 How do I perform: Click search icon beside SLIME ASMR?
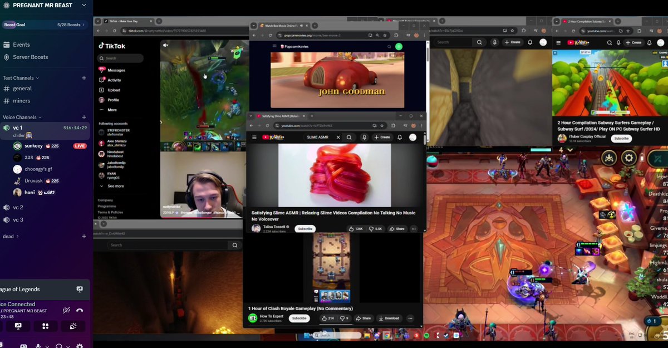[349, 138]
